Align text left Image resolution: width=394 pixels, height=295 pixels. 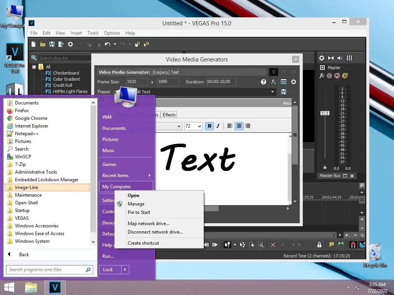230,126
